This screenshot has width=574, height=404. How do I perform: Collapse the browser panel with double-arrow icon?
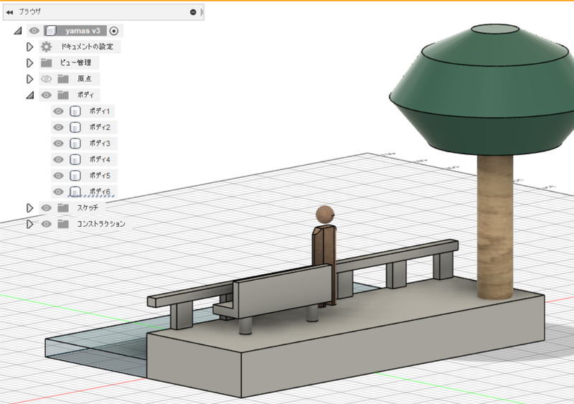coord(9,12)
